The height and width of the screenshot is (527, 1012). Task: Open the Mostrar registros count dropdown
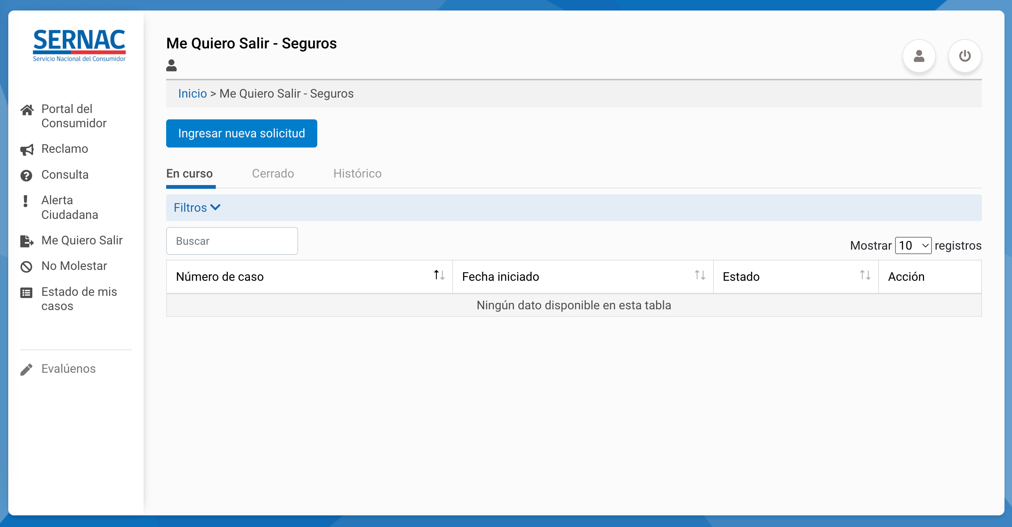(913, 245)
